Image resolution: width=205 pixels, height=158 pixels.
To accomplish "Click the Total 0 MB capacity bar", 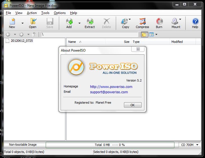I will (110, 145).
